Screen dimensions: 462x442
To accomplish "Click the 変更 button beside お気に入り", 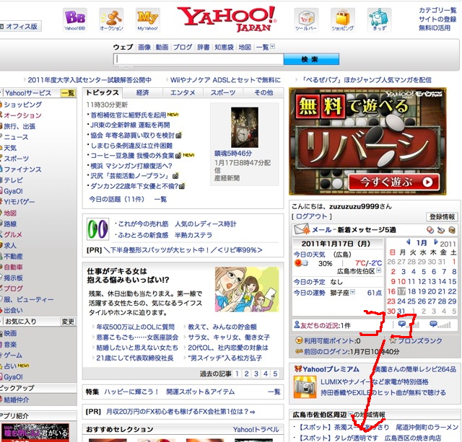I will point(68,322).
